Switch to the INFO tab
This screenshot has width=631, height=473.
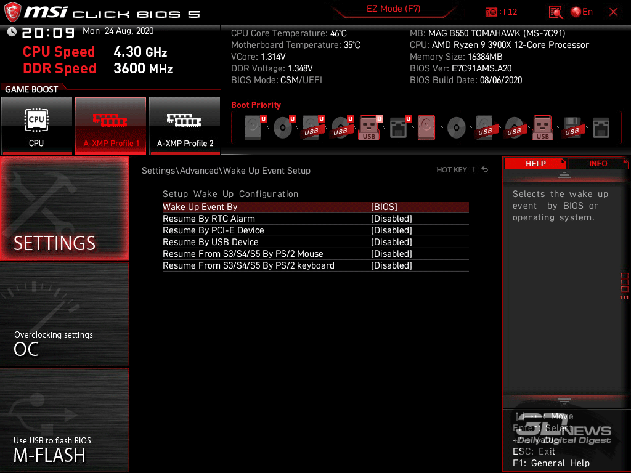click(598, 163)
